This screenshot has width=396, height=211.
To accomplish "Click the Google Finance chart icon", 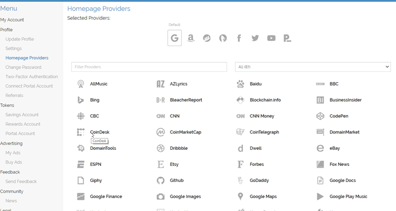I will (81, 197).
